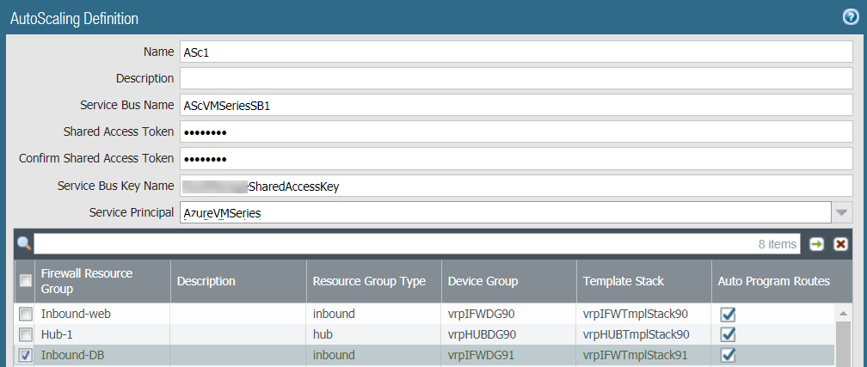Image resolution: width=867 pixels, height=367 pixels.
Task: Toggle Auto Program Routes for Hub-1
Action: (x=728, y=334)
